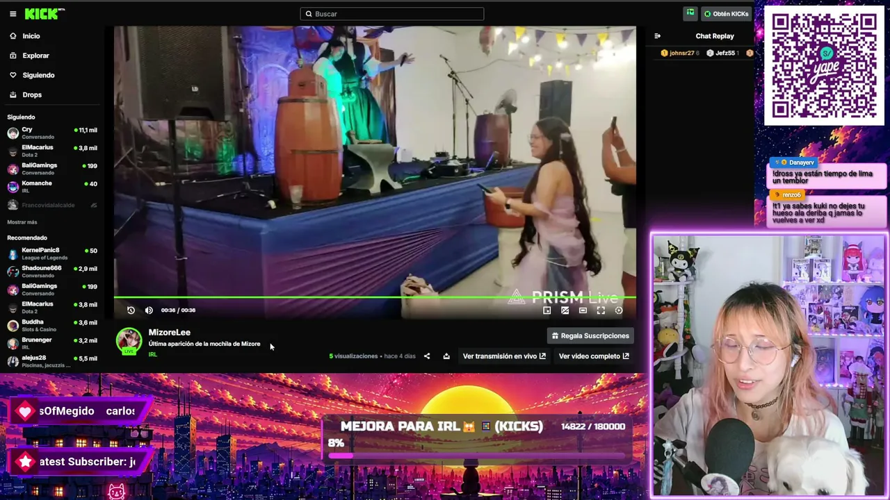Image resolution: width=890 pixels, height=500 pixels.
Task: Open the video quality settings icon
Action: [565, 310]
